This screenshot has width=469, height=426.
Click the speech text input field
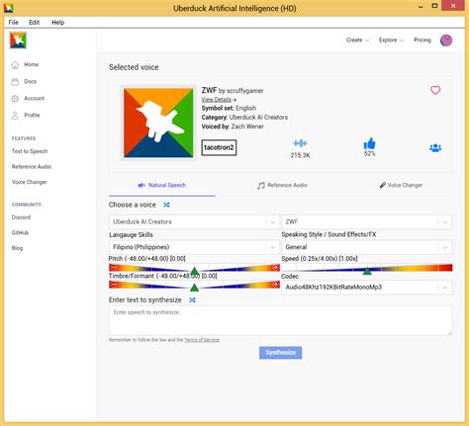(x=280, y=321)
